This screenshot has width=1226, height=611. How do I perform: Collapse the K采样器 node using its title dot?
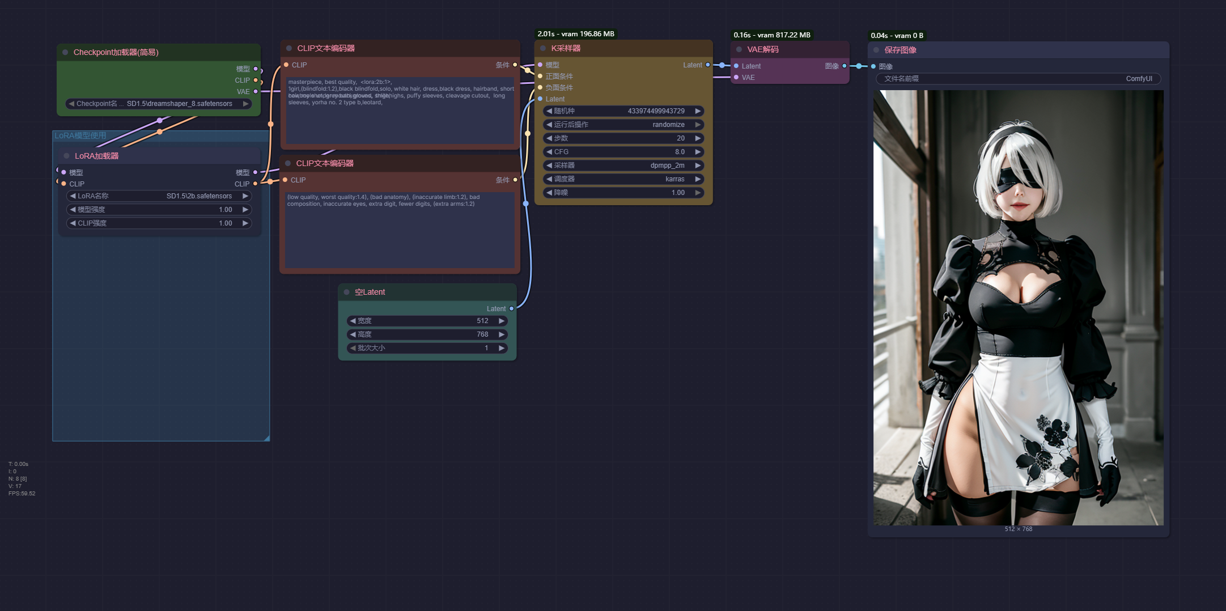click(543, 49)
